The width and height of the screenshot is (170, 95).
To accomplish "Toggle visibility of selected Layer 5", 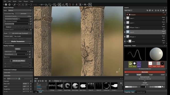I will click(125, 32).
